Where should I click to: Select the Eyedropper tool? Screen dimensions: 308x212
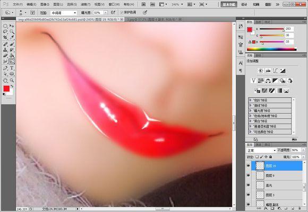[x=12, y=38]
